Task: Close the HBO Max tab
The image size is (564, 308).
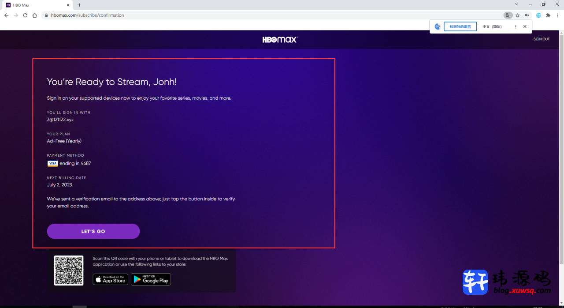Action: tap(68, 5)
